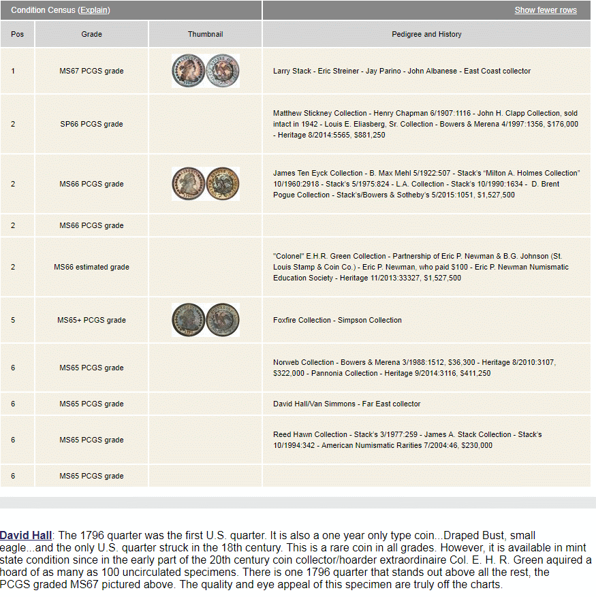Open the Foxfire Collection MS65+ coin thumbnail
This screenshot has height=597, width=596.
click(x=206, y=320)
